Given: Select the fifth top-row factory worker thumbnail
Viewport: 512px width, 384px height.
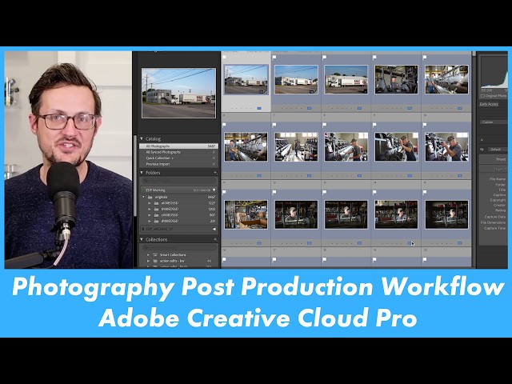Looking at the screenshot, I should (446, 80).
